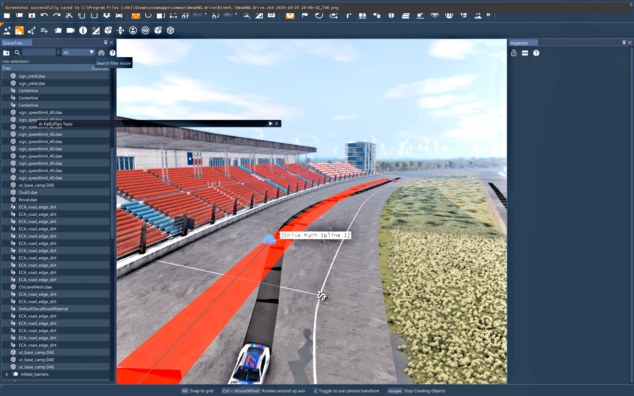The width and height of the screenshot is (634, 396).
Task: Click the add-list-item icon in second toolbar
Action: (44, 30)
